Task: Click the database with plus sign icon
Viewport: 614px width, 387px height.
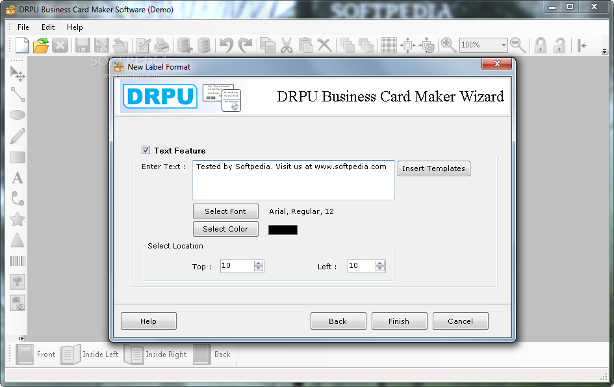Action: 185,45
